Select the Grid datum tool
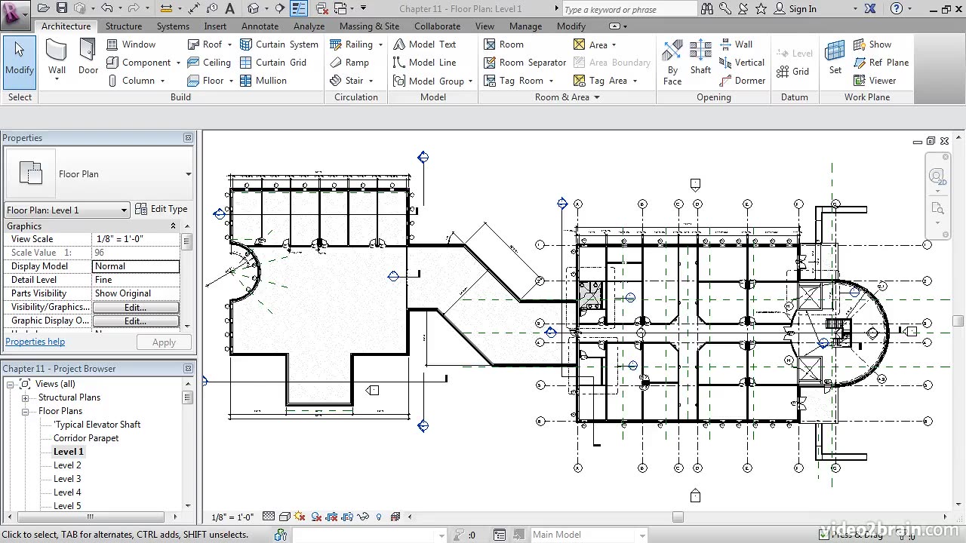This screenshot has width=966, height=543. [792, 72]
